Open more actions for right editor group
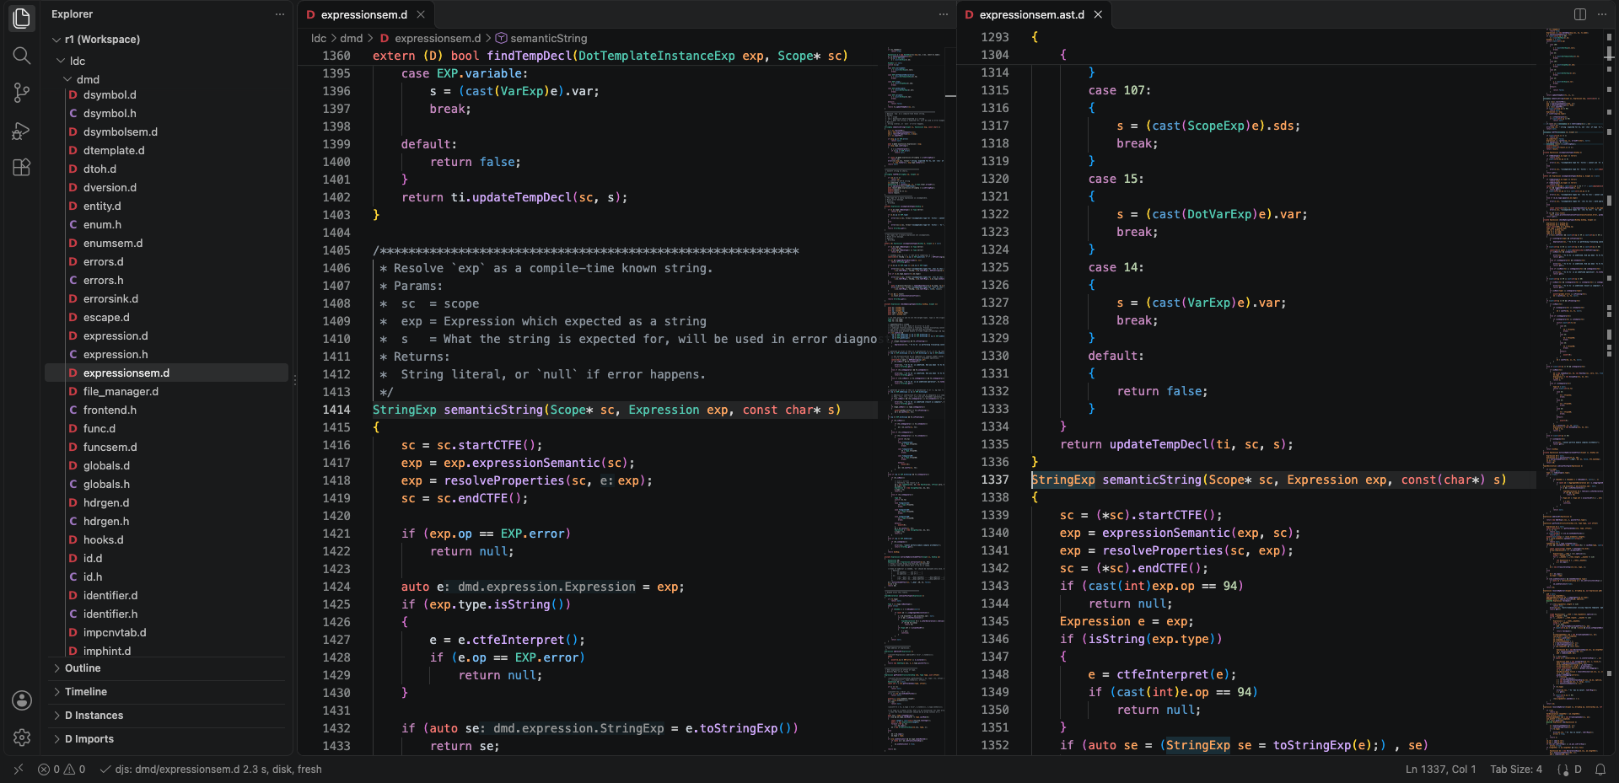The image size is (1619, 783). 1602,14
